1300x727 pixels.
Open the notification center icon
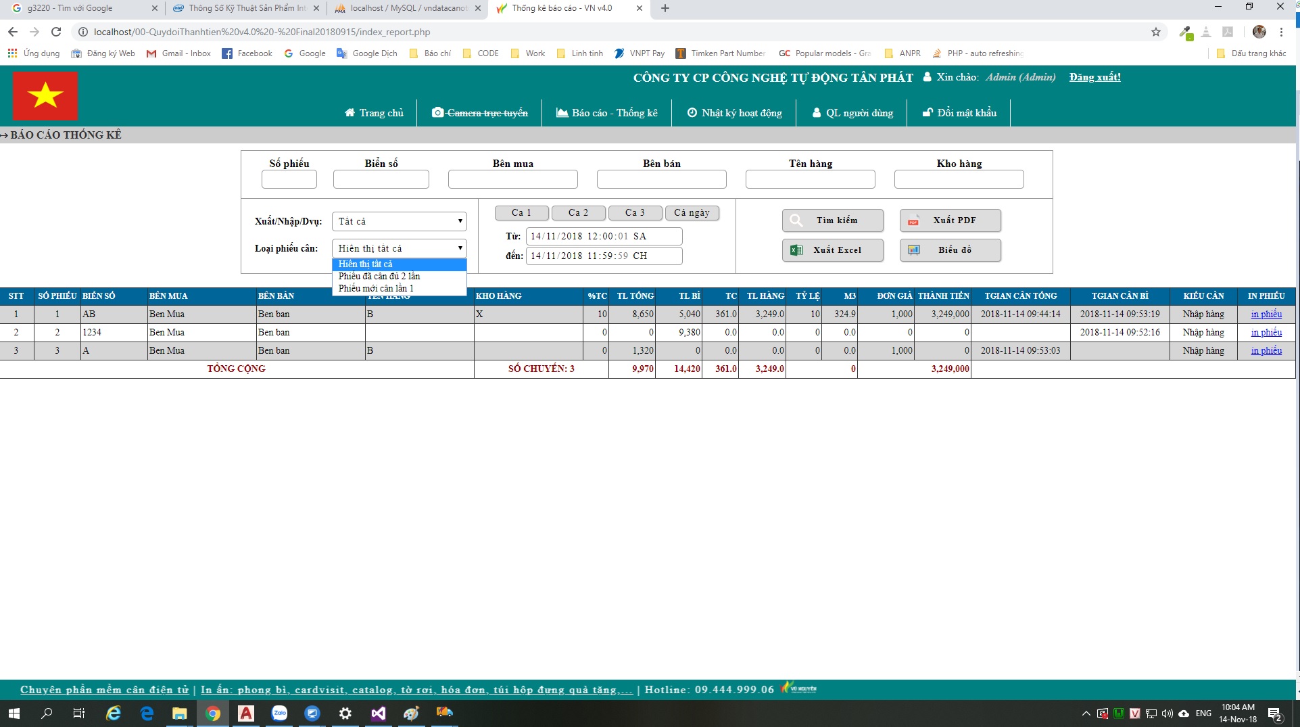[x=1276, y=714]
